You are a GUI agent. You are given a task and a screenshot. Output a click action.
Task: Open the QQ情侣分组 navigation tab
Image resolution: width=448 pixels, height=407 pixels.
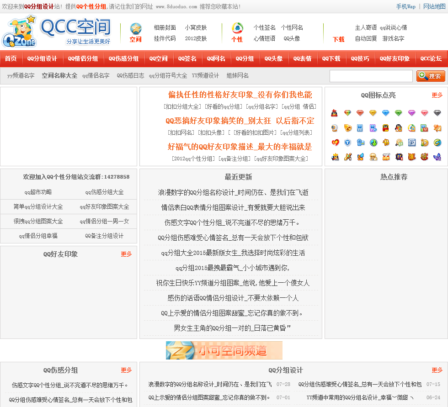(x=83, y=59)
